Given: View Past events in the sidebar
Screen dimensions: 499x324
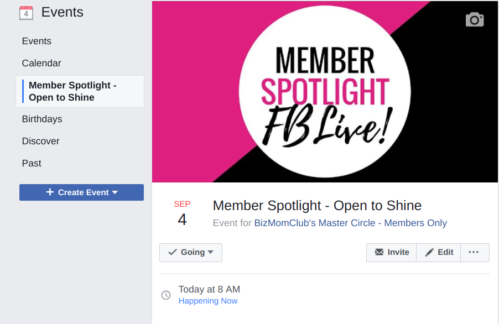Looking at the screenshot, I should tap(32, 164).
